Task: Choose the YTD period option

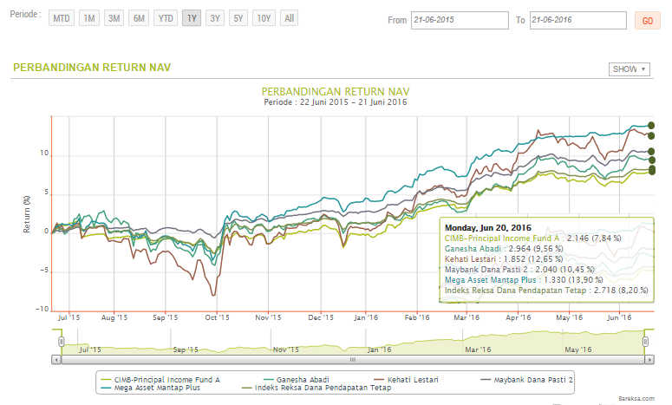Action: coord(164,18)
